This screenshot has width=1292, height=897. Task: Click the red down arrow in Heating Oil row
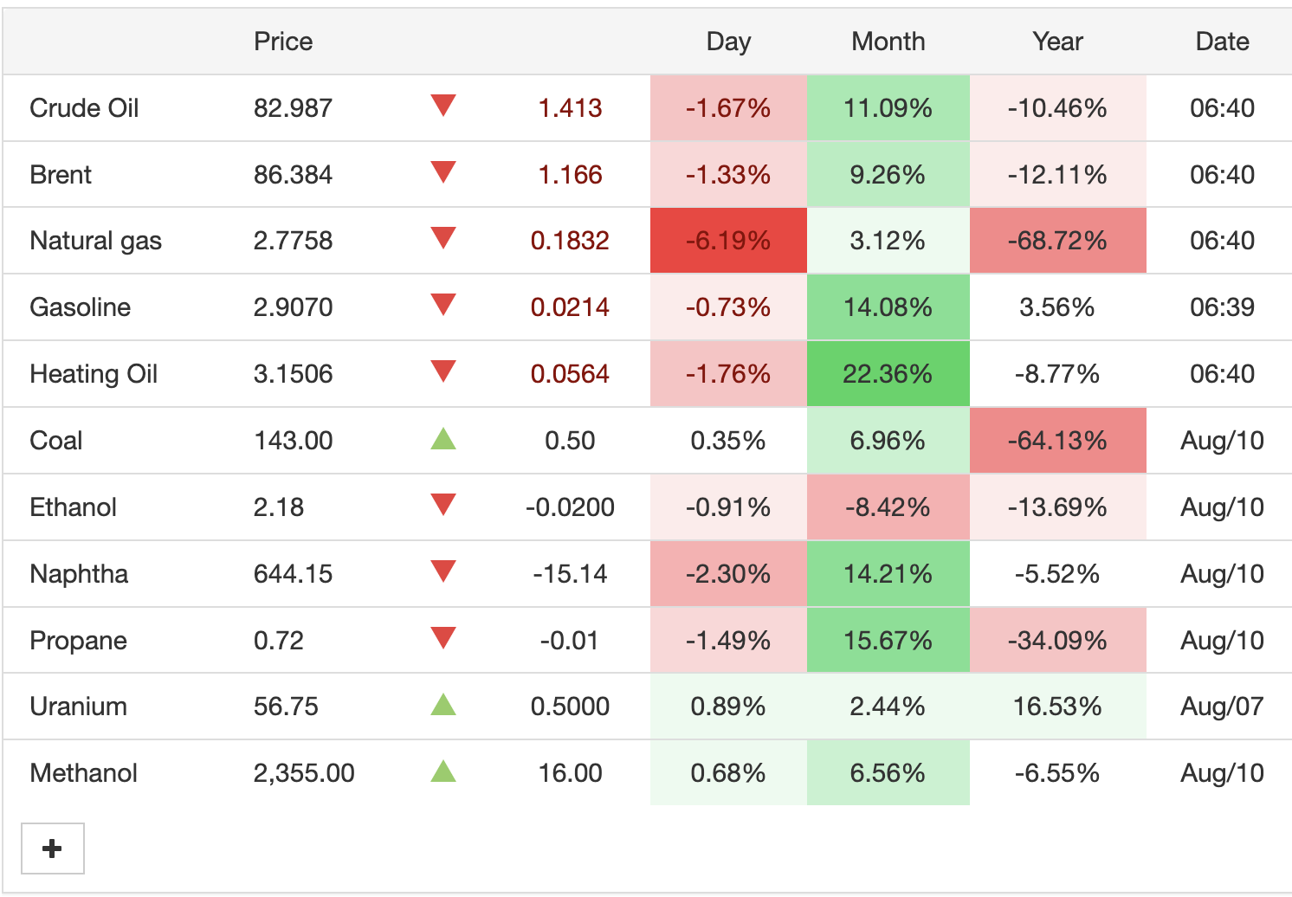pyautogui.click(x=443, y=371)
